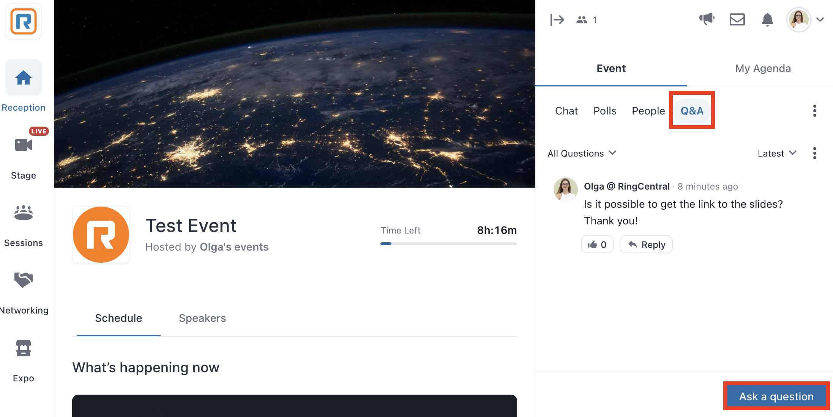
Task: Upvote Olga's question with thumbs up
Action: coord(597,245)
